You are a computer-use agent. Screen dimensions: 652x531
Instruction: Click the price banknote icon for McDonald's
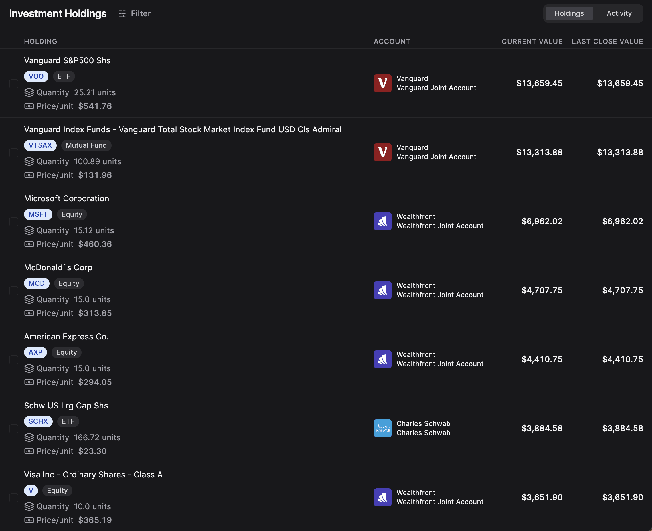[29, 313]
